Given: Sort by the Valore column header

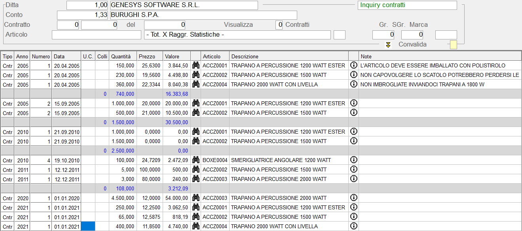Looking at the screenshot, I should pos(176,56).
